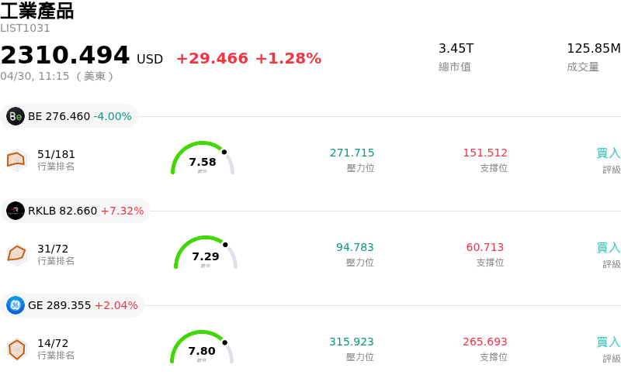The image size is (621, 378).
Task: Select RKLB support level 60.713
Action: pos(484,248)
